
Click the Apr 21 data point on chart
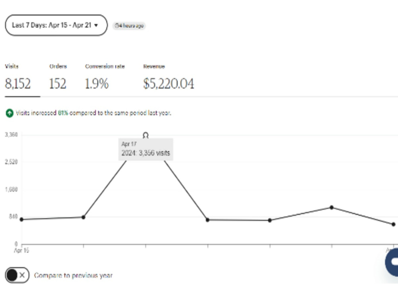tap(394, 225)
